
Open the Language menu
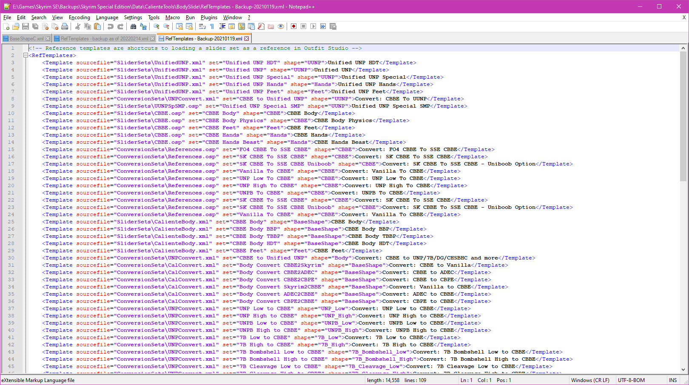point(107,17)
